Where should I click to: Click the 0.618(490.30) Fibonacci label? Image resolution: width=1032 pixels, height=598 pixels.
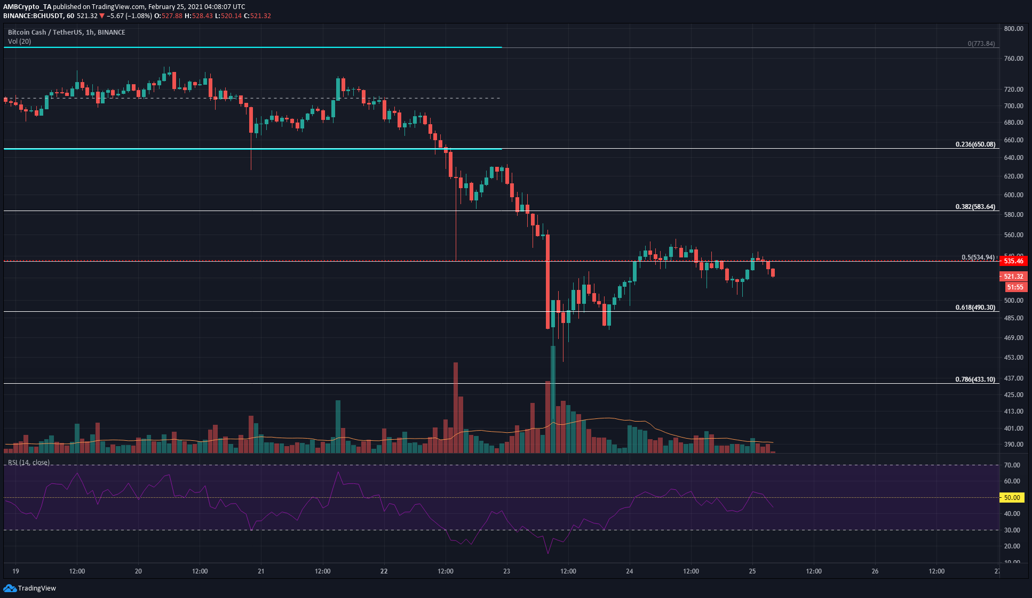[975, 308]
